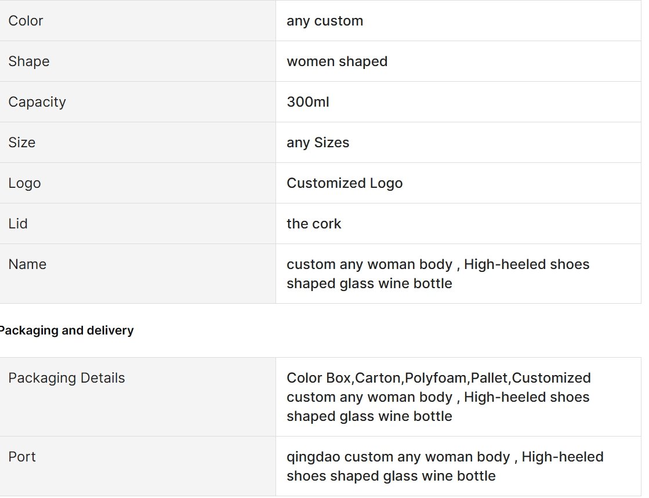
Task: Click the product name value in Name row
Action: (438, 274)
